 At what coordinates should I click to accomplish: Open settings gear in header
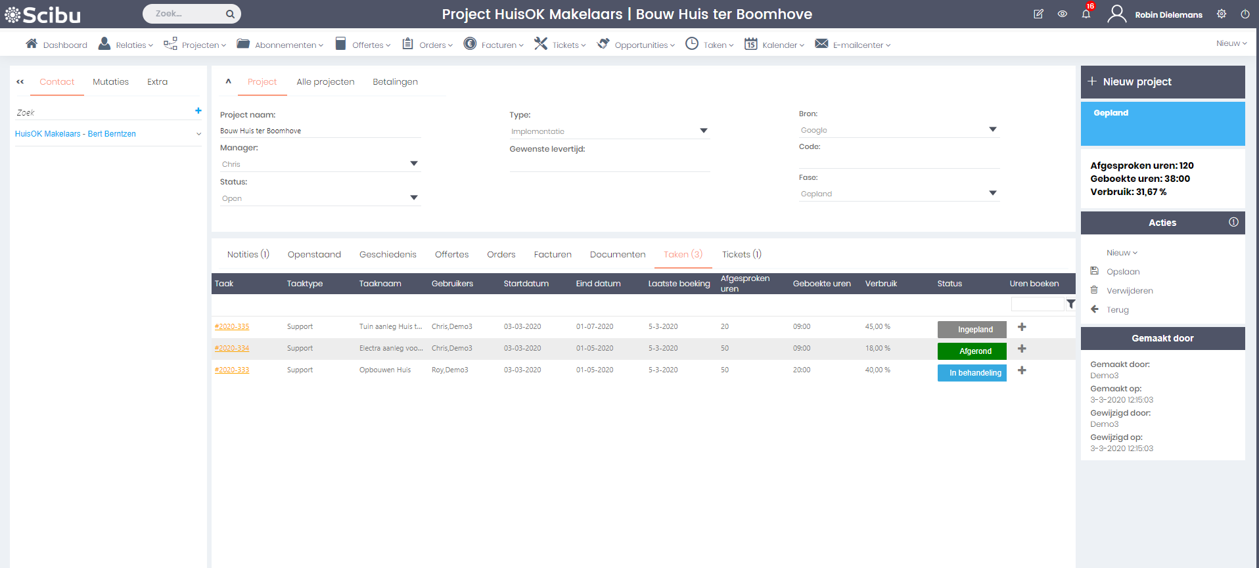point(1222,14)
